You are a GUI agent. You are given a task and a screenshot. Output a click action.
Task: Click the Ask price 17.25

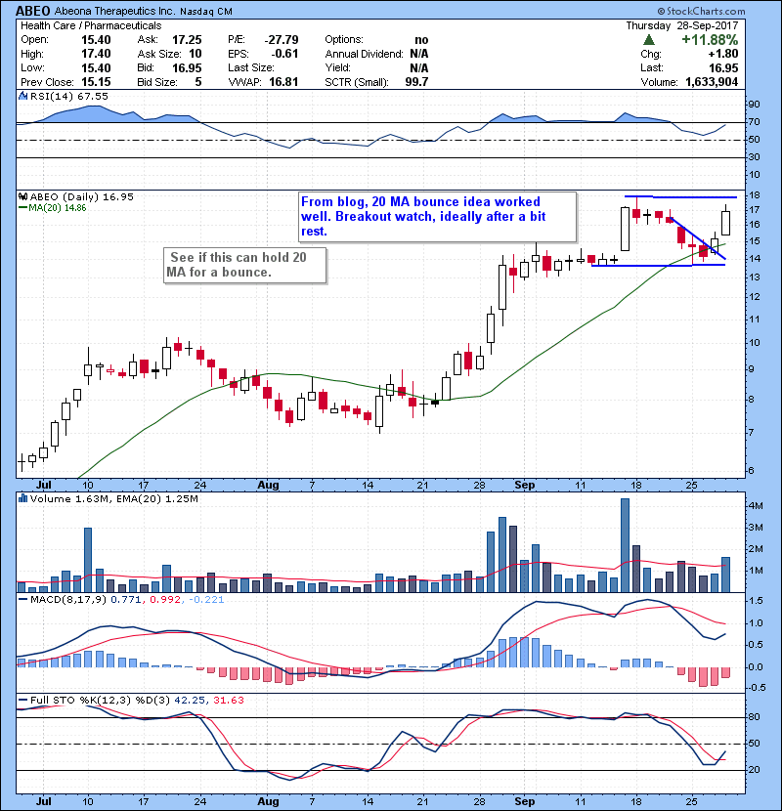(187, 40)
